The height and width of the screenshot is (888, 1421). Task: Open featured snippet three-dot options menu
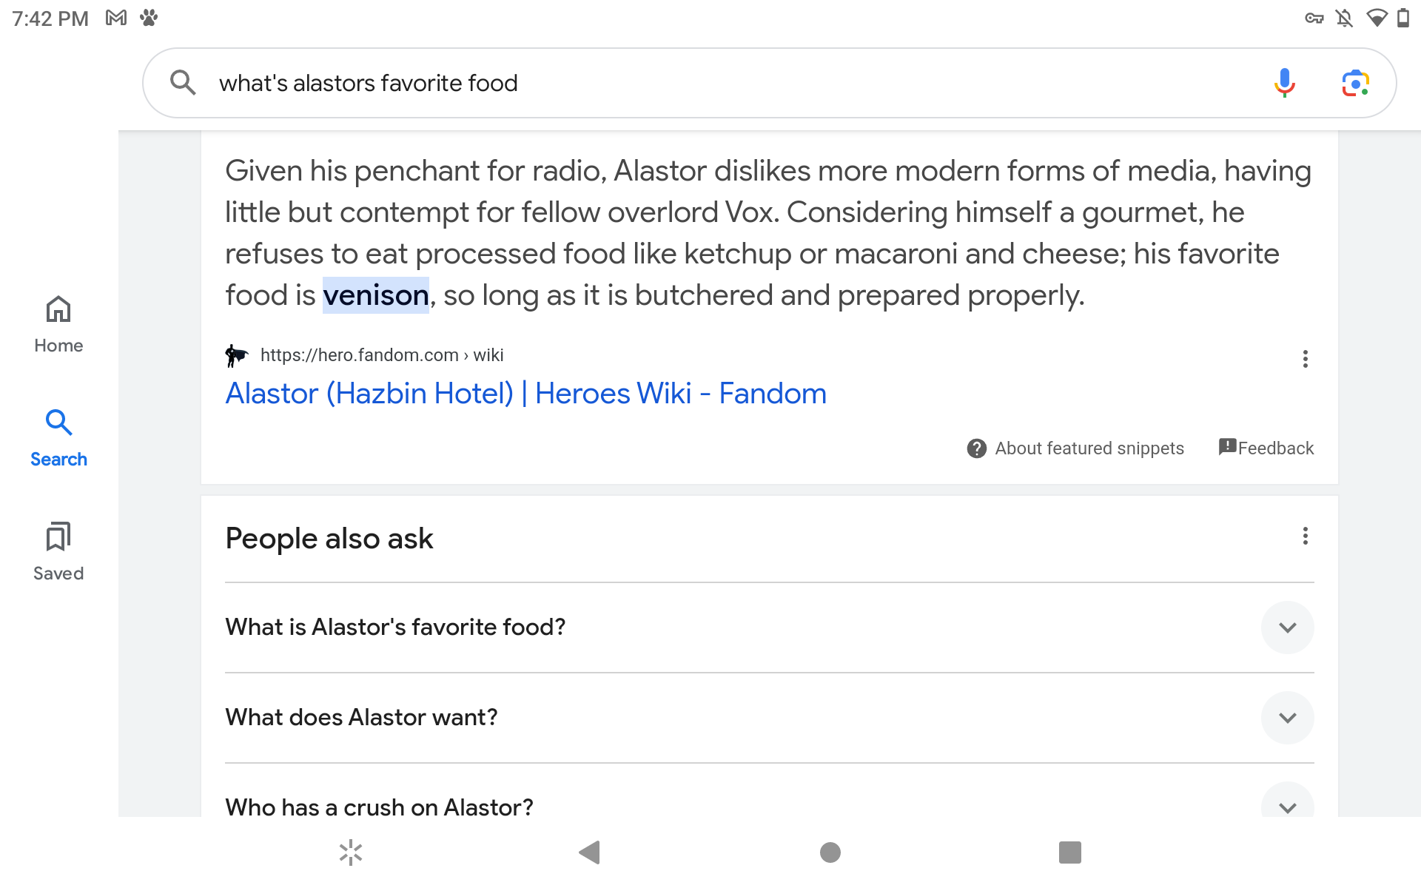(1305, 359)
